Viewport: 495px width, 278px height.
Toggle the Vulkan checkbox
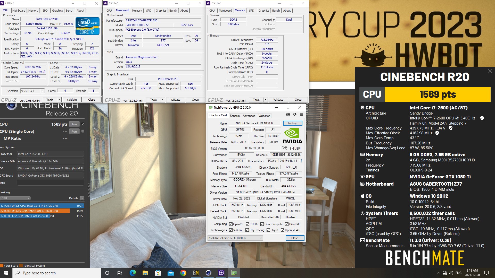click(231, 230)
